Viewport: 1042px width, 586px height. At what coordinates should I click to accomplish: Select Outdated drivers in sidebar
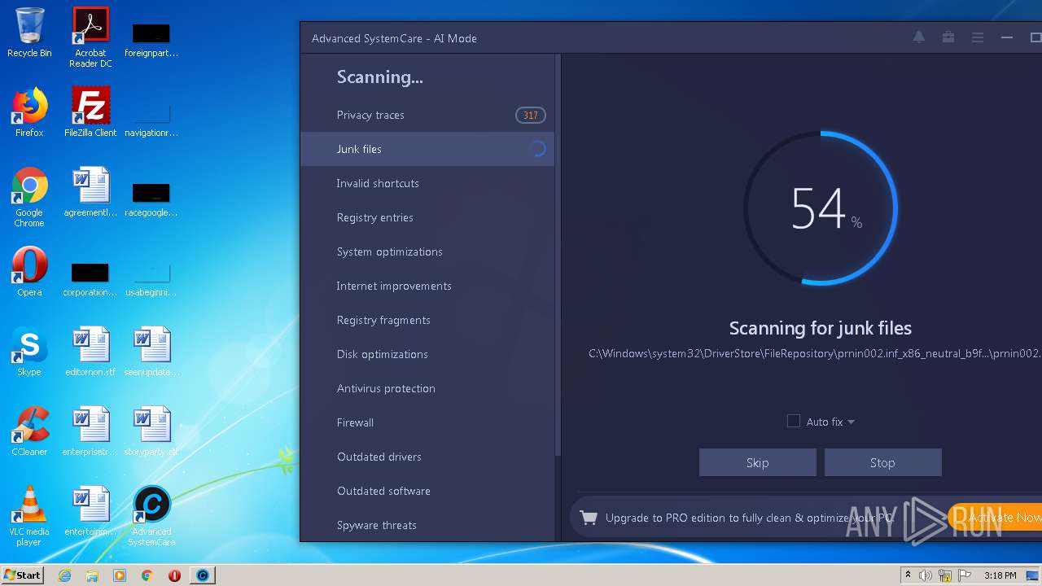tap(427, 457)
